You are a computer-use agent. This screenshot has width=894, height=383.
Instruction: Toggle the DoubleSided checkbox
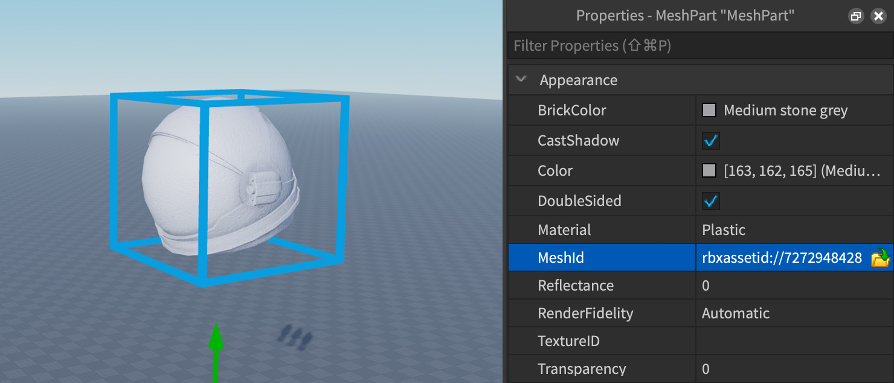click(710, 201)
